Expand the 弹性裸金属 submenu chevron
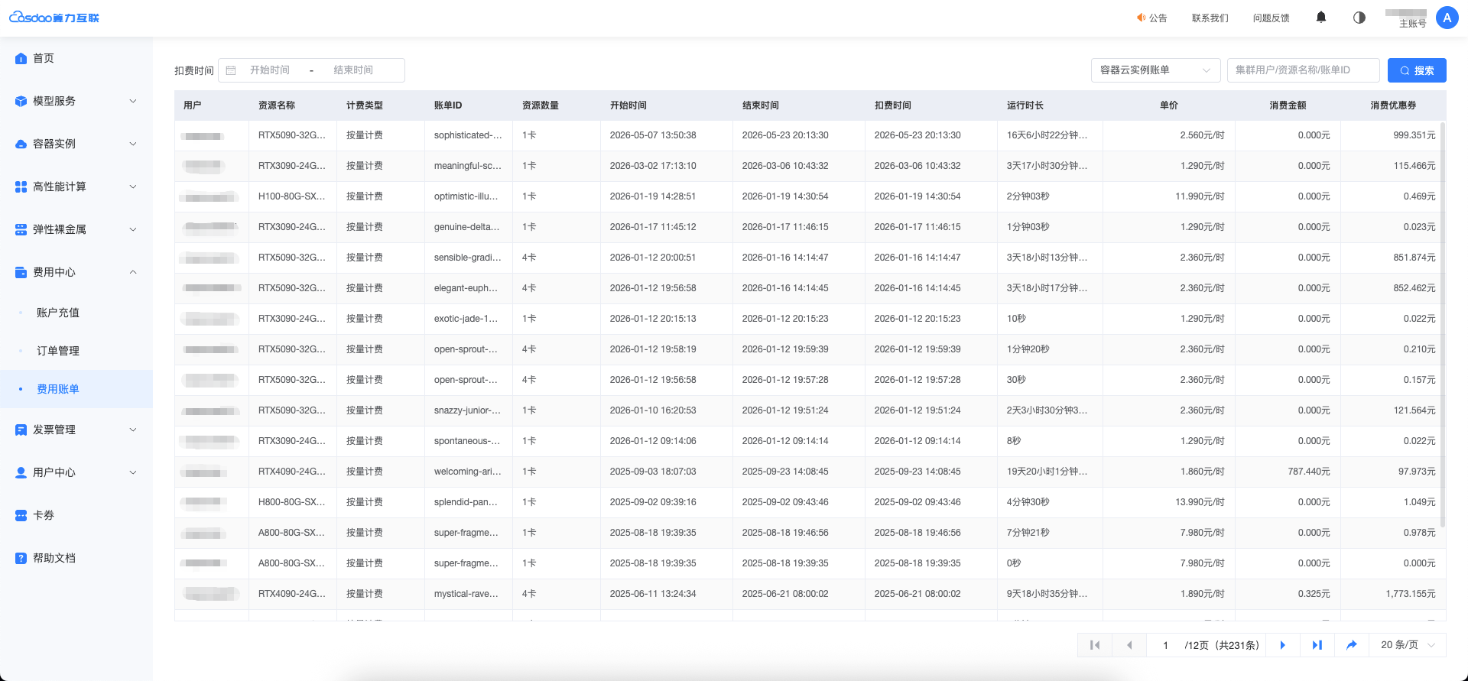Screen dimensions: 1468x681 click(x=133, y=229)
